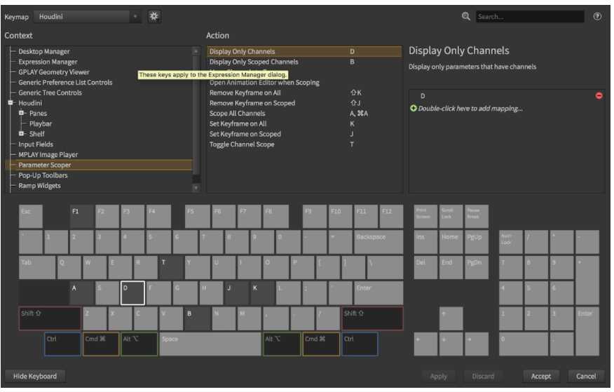
Task: Expand the Panes tree node
Action: pos(22,113)
